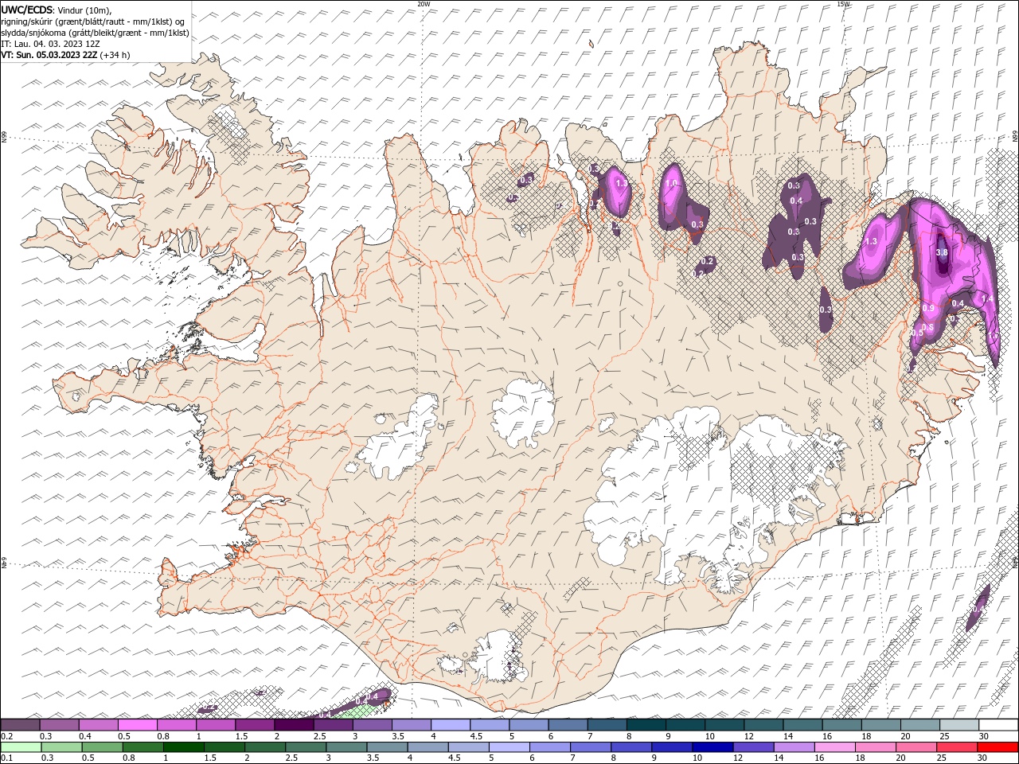This screenshot has width=1019, height=764.
Task: Pick the violet rain legend swatch at 12
Action: (753, 747)
